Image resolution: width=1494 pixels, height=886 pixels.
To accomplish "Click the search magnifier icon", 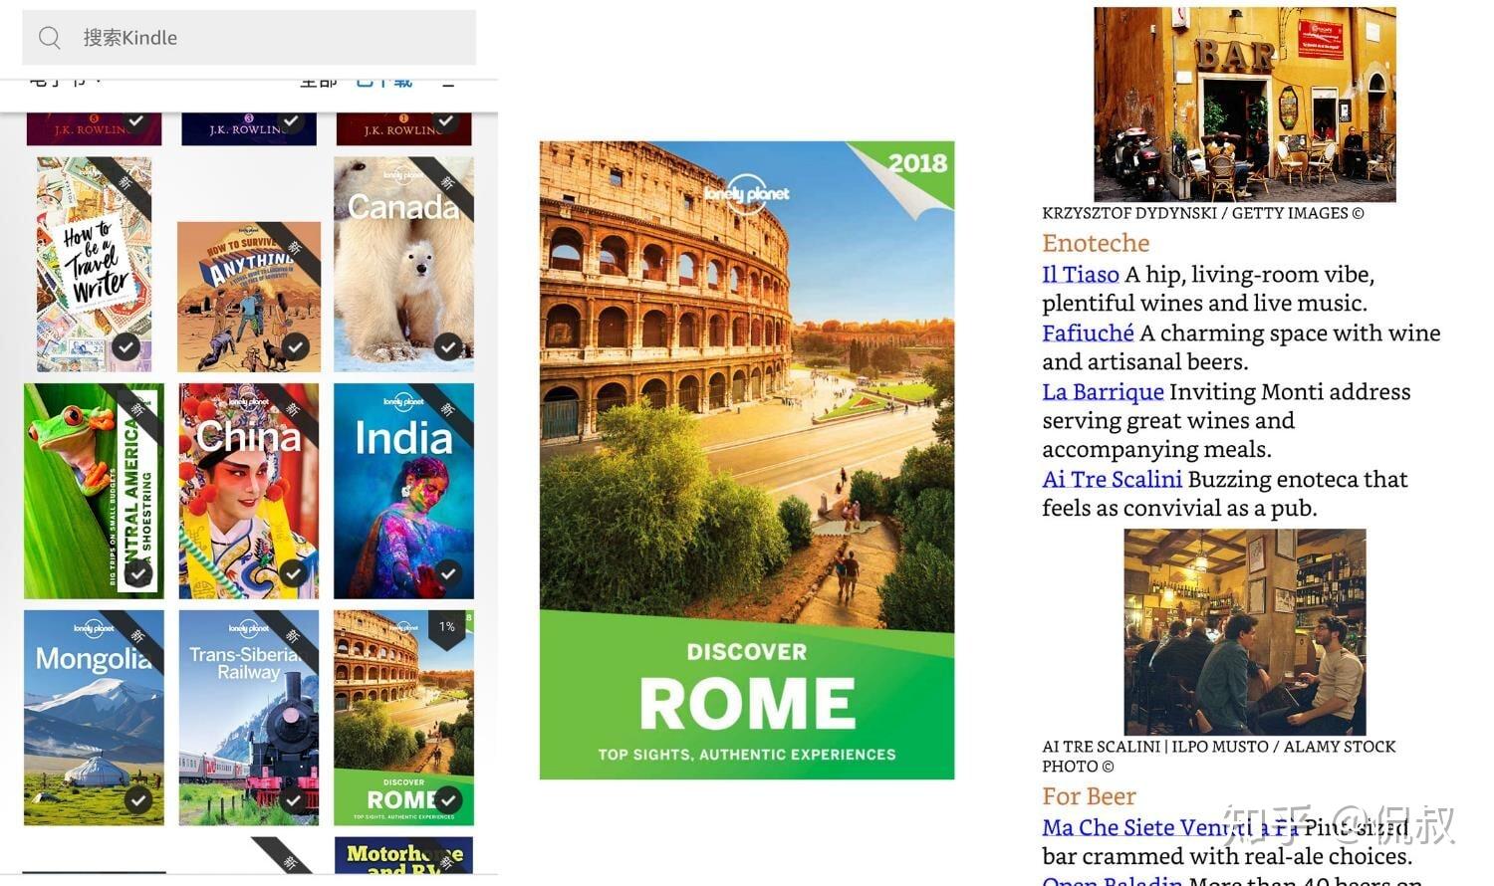I will coord(50,38).
